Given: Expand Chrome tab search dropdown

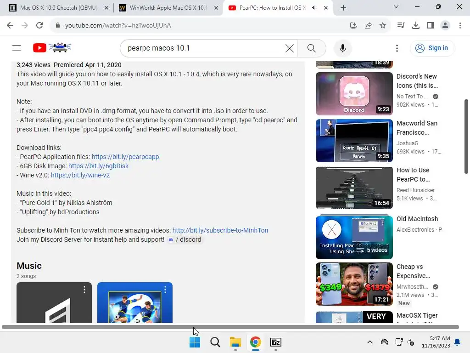Looking at the screenshot, I should 396,6.
